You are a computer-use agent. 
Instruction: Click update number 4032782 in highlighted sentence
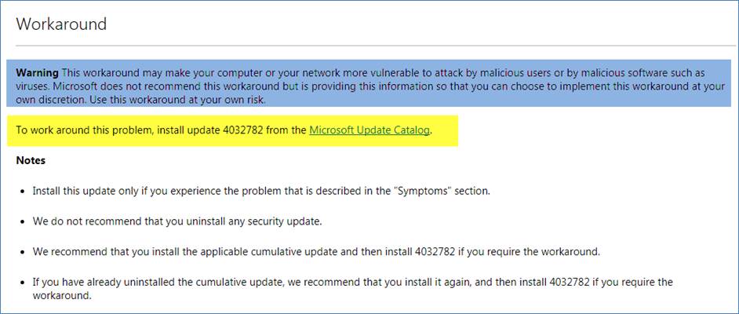point(218,130)
